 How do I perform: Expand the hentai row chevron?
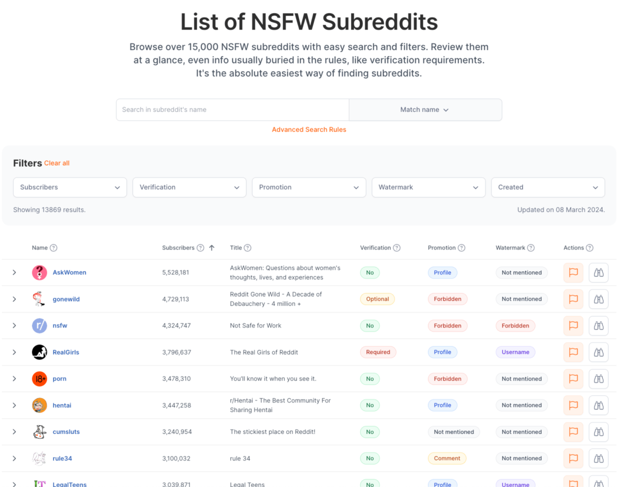coord(15,405)
